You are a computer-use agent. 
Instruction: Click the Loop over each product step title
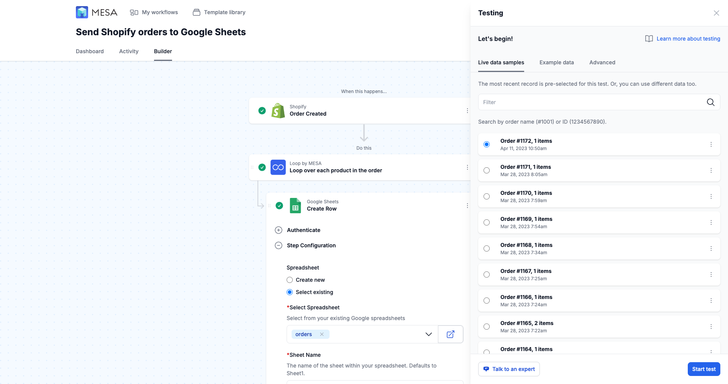tap(336, 170)
